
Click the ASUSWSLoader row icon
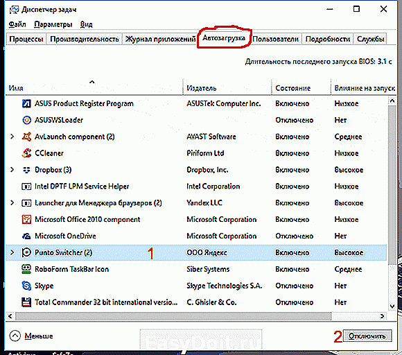26,120
